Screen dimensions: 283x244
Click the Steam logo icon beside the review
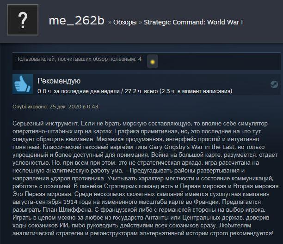click(274, 84)
